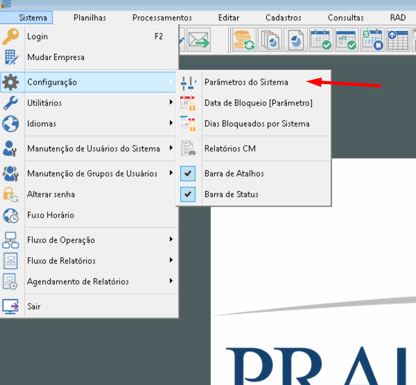Image resolution: width=416 pixels, height=385 pixels.
Task: Click the Barra de Status label
Action: pyautogui.click(x=231, y=194)
